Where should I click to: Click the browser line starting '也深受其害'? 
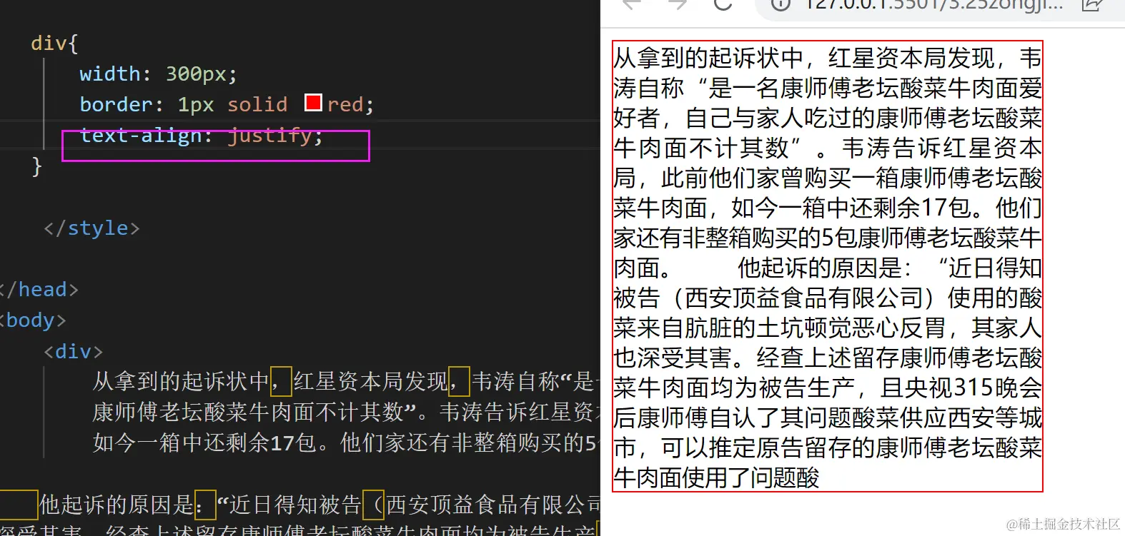coord(828,358)
